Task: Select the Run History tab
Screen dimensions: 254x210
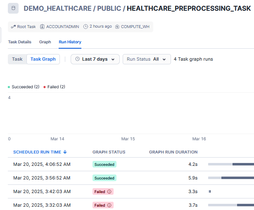Action: click(x=70, y=42)
